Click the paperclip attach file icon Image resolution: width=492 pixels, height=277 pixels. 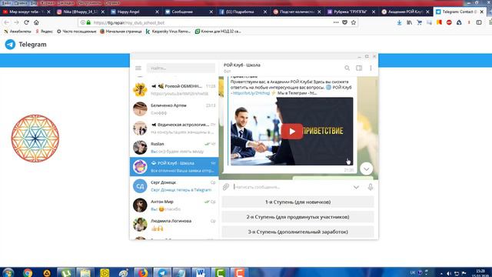point(226,187)
